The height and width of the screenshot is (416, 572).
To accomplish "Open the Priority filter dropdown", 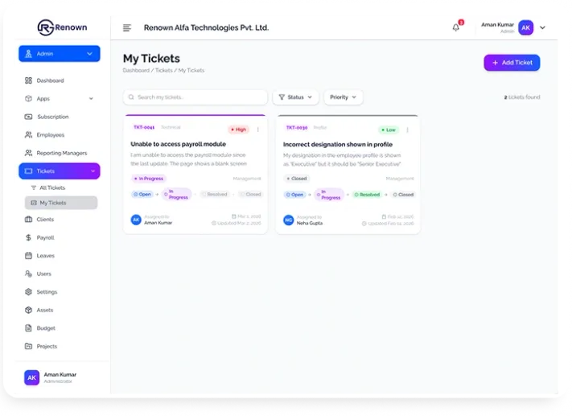I will (x=343, y=97).
